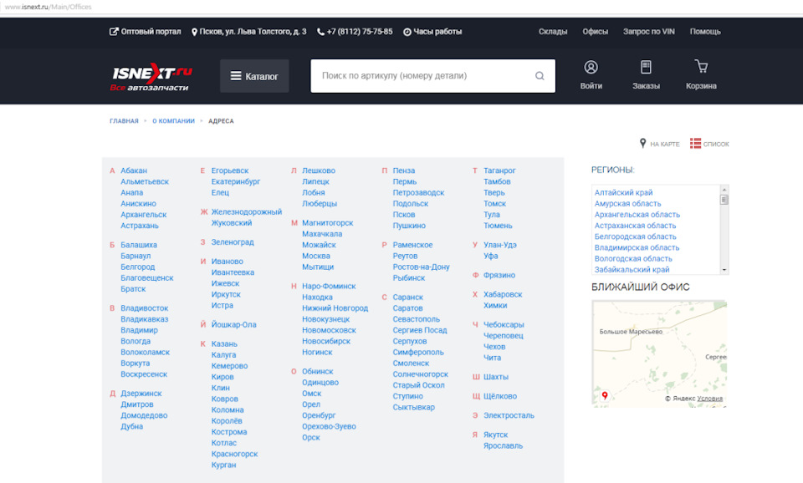Click the Часы работы clock icon
Viewport: 803px width, 483px height.
click(x=407, y=32)
